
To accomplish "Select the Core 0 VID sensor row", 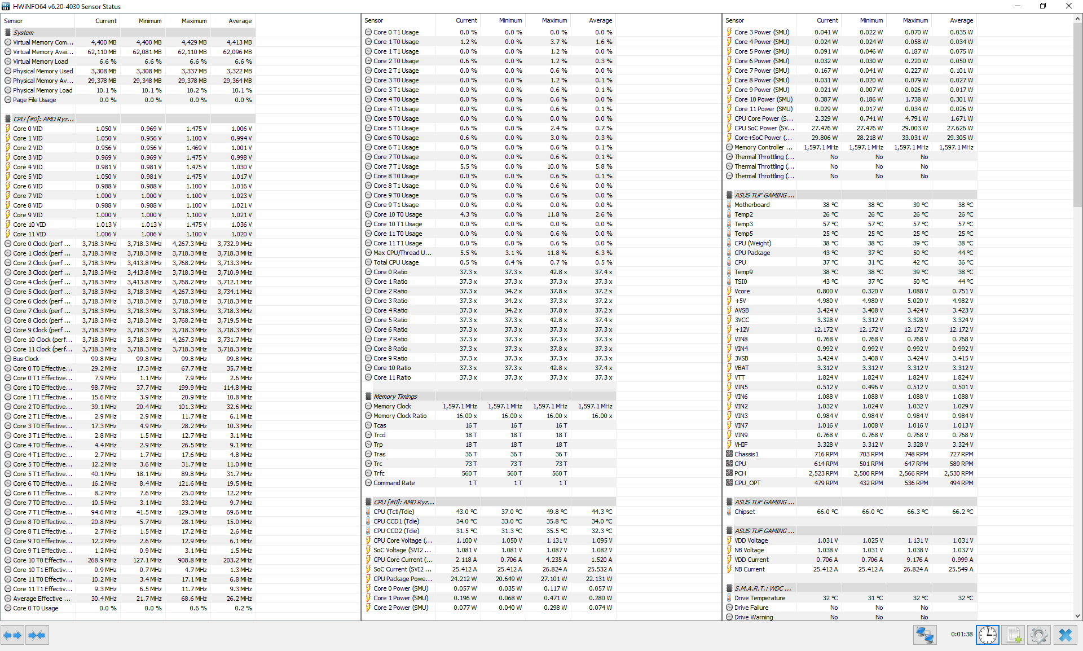I will [x=28, y=129].
